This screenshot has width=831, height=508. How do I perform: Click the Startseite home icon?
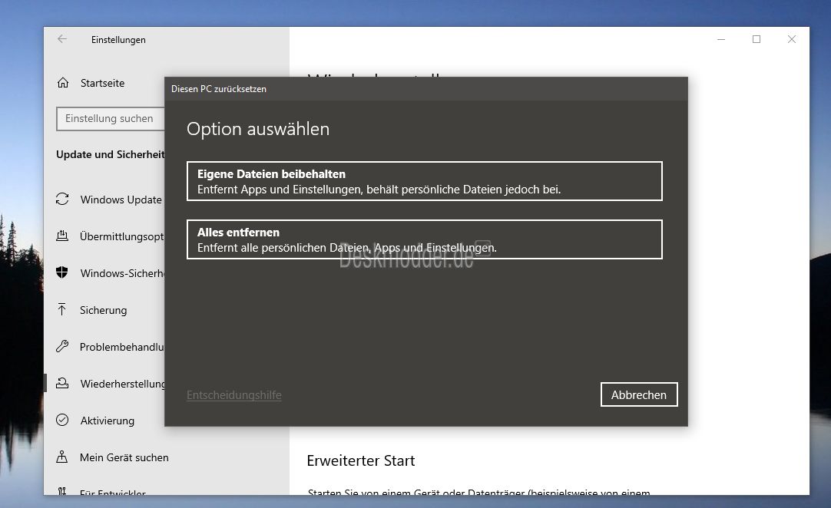[63, 83]
